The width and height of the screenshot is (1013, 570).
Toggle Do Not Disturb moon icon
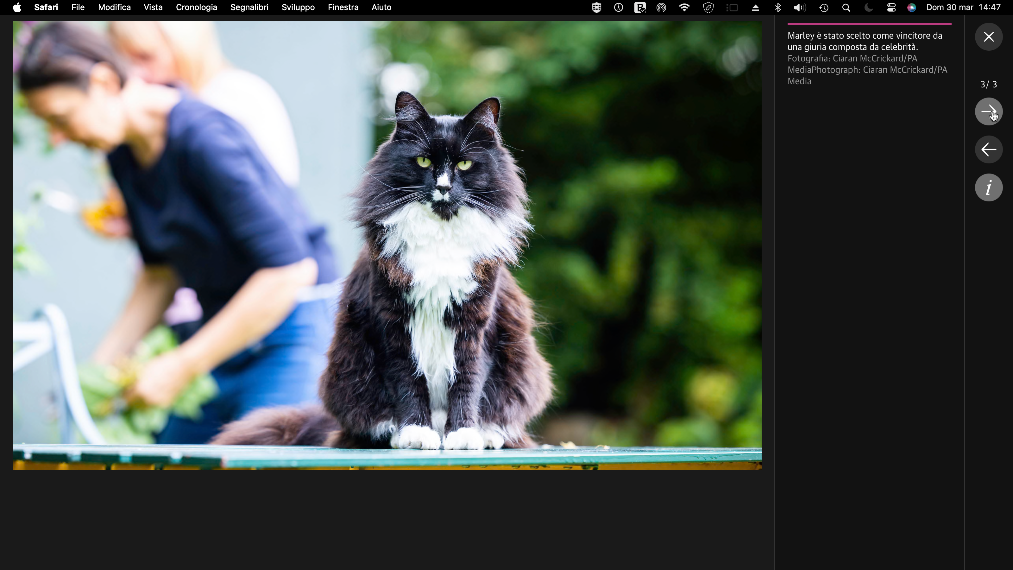click(x=868, y=8)
